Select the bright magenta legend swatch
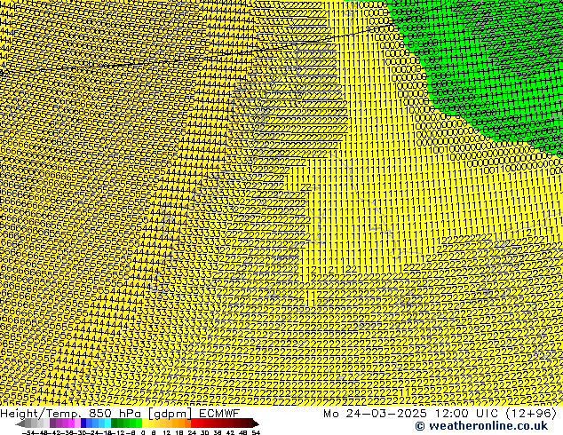The height and width of the screenshot is (435, 563). click(71, 423)
